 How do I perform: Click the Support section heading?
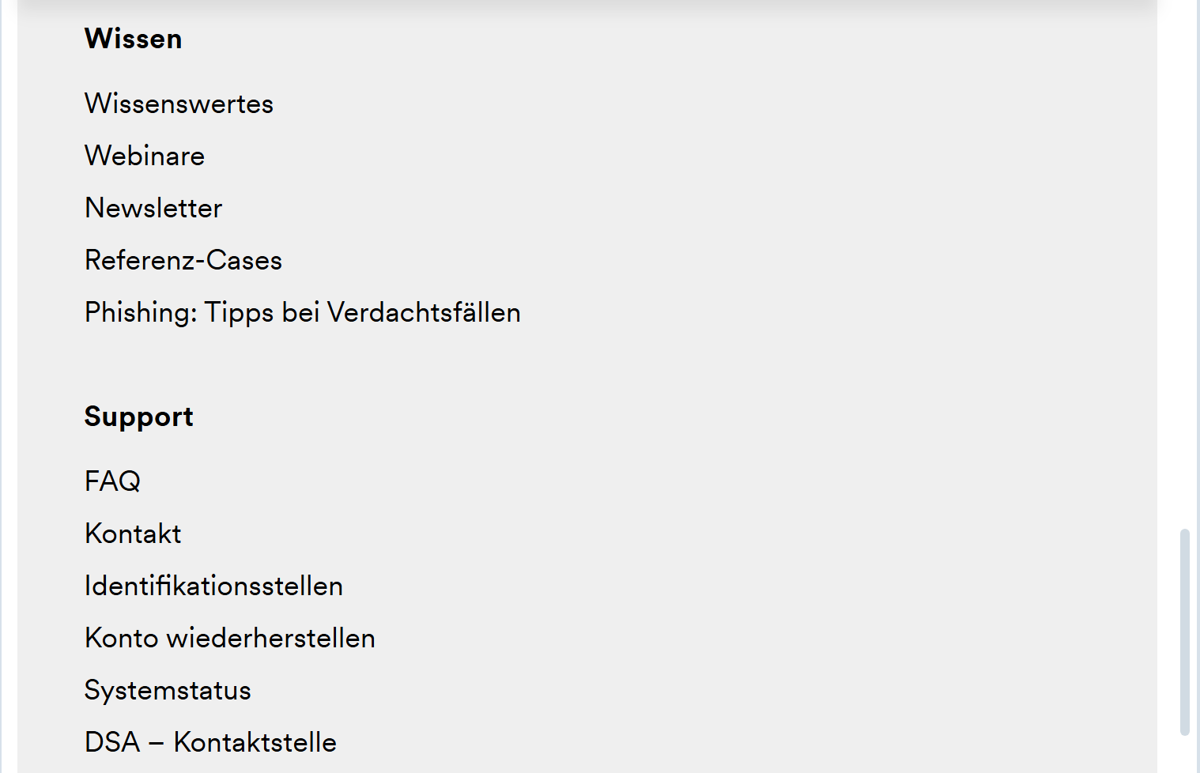point(138,417)
